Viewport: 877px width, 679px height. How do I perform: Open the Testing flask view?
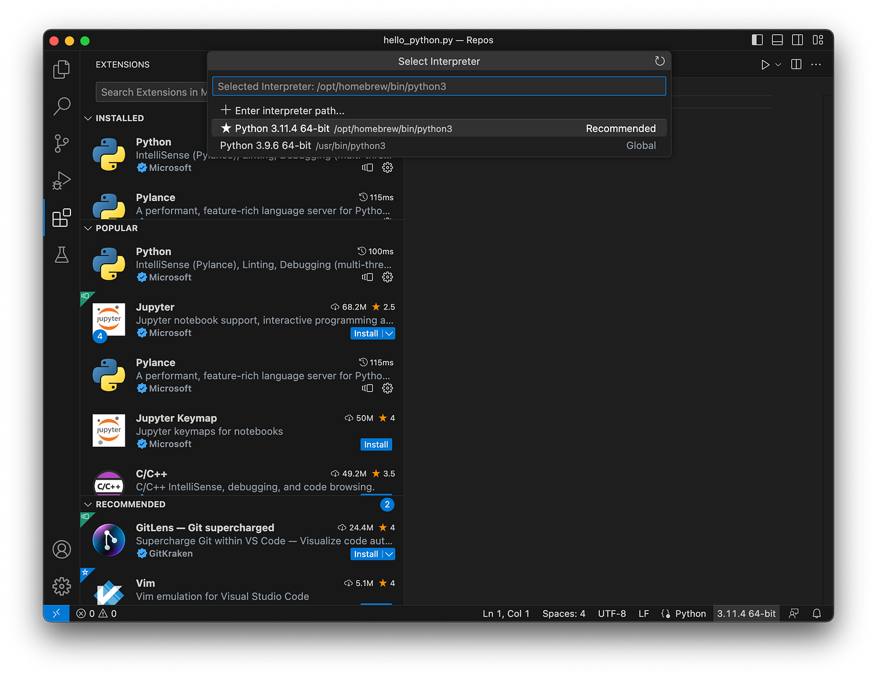pos(61,255)
